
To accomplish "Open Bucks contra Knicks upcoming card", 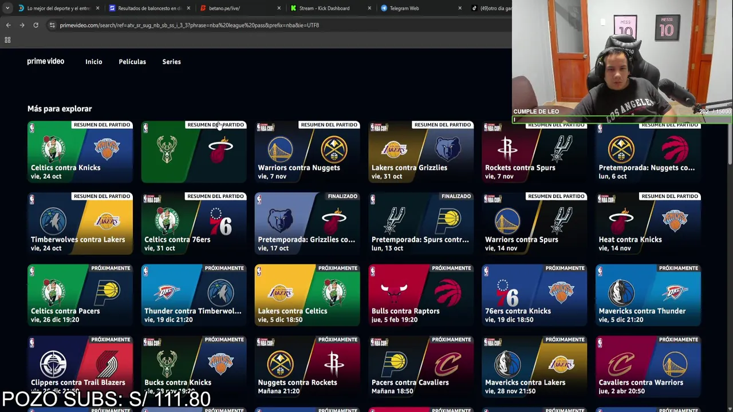I will click(x=194, y=366).
